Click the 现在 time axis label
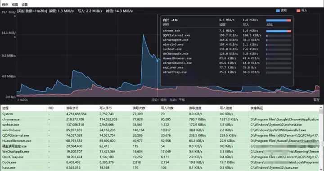The height and width of the screenshot is (171, 324). point(316,100)
